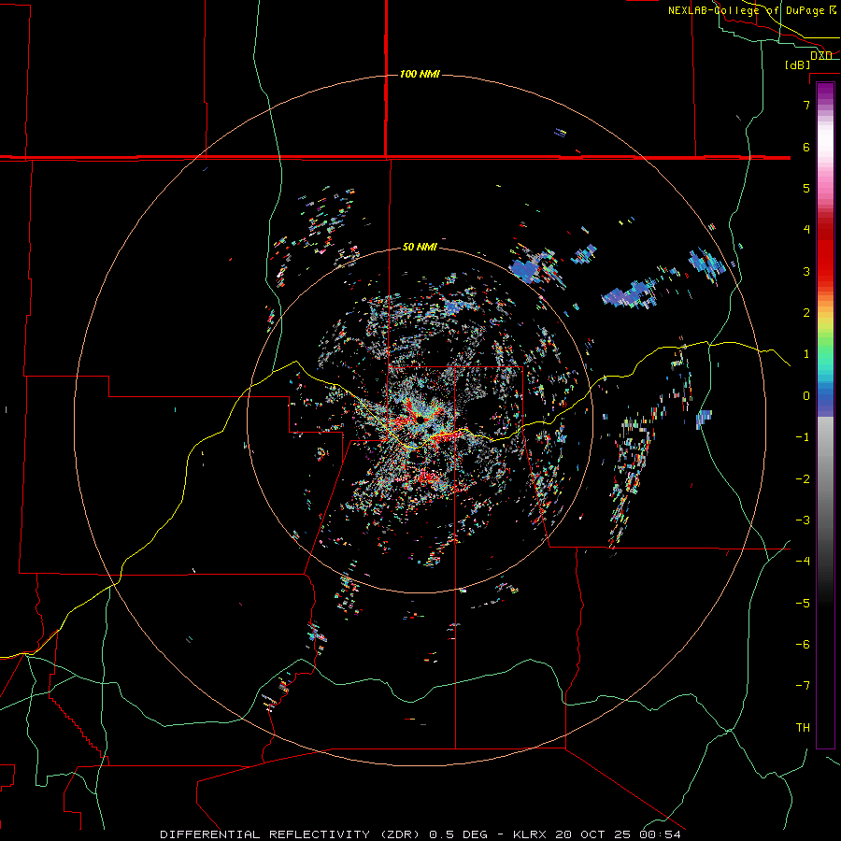Screen dimensions: 841x841
Task: Click the -7 value on the ZDR color scale
Action: (x=803, y=686)
